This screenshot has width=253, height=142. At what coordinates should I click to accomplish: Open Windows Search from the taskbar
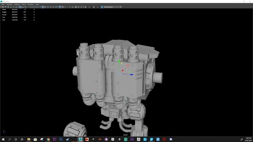(x=9, y=139)
